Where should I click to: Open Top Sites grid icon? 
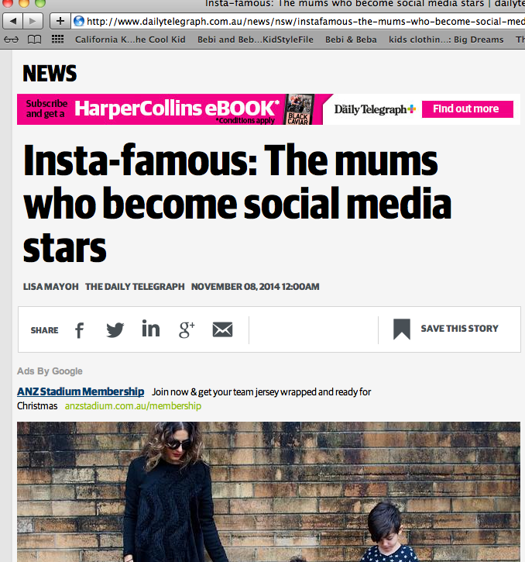[57, 39]
